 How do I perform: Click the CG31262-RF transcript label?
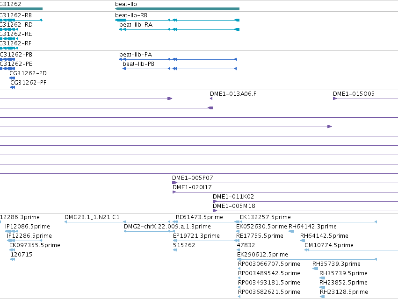tap(16, 43)
